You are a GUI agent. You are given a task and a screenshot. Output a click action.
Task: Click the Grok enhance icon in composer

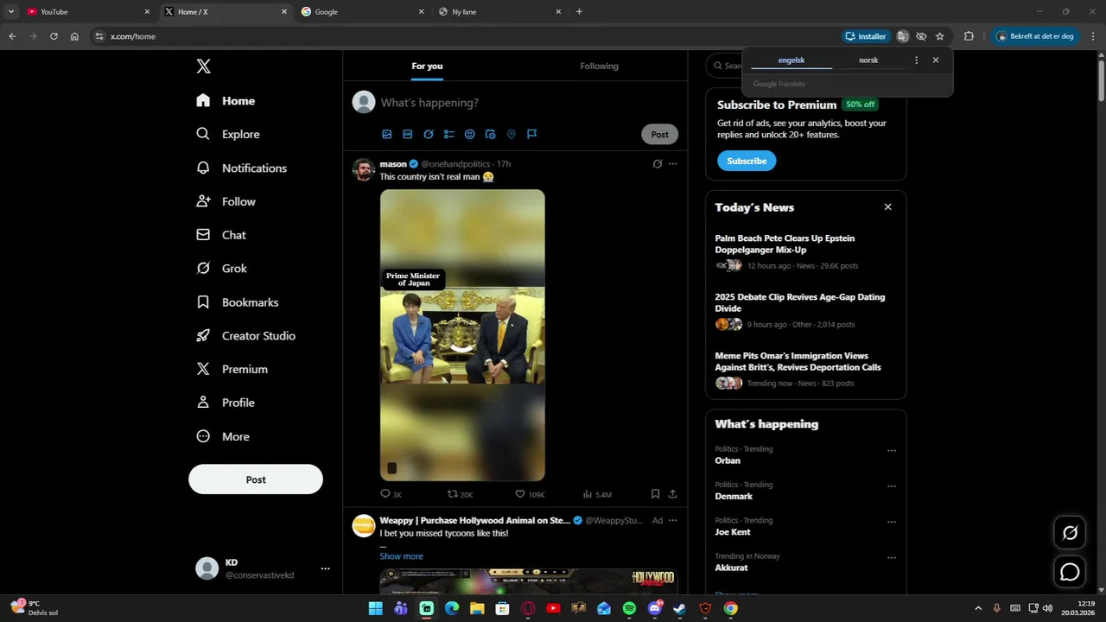(x=429, y=134)
